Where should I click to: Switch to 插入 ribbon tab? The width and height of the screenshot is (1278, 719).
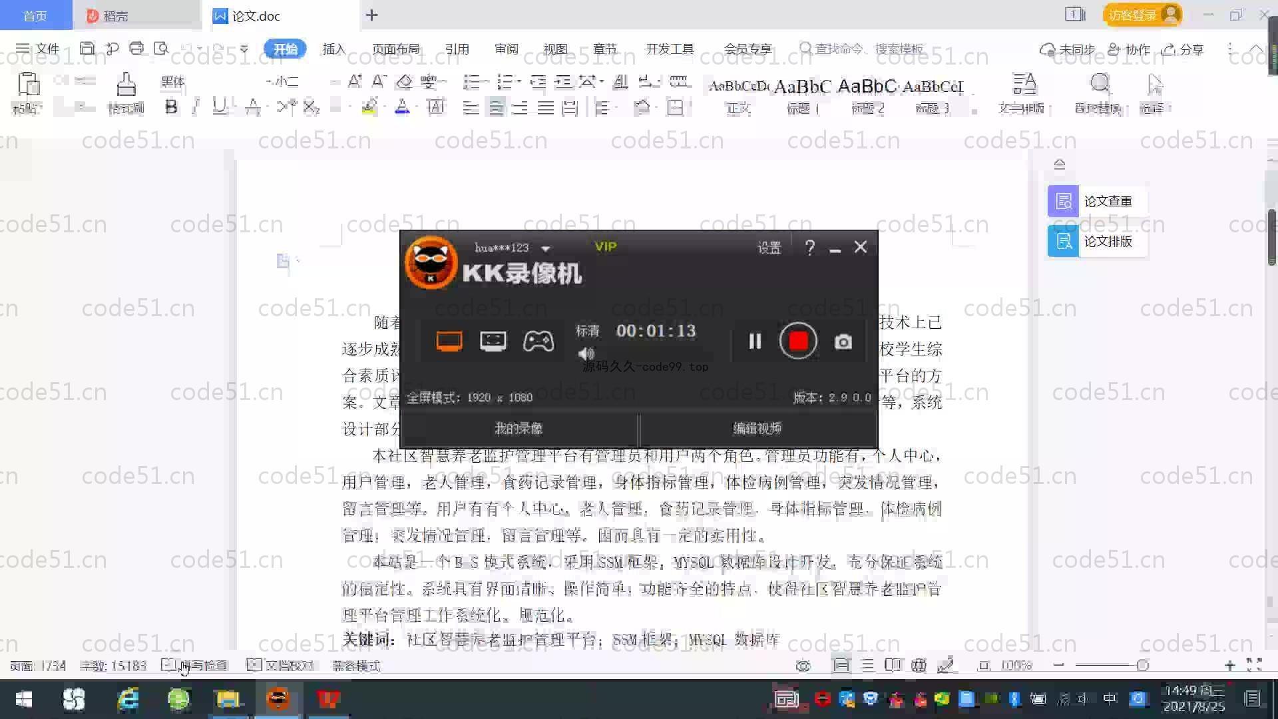pos(334,49)
